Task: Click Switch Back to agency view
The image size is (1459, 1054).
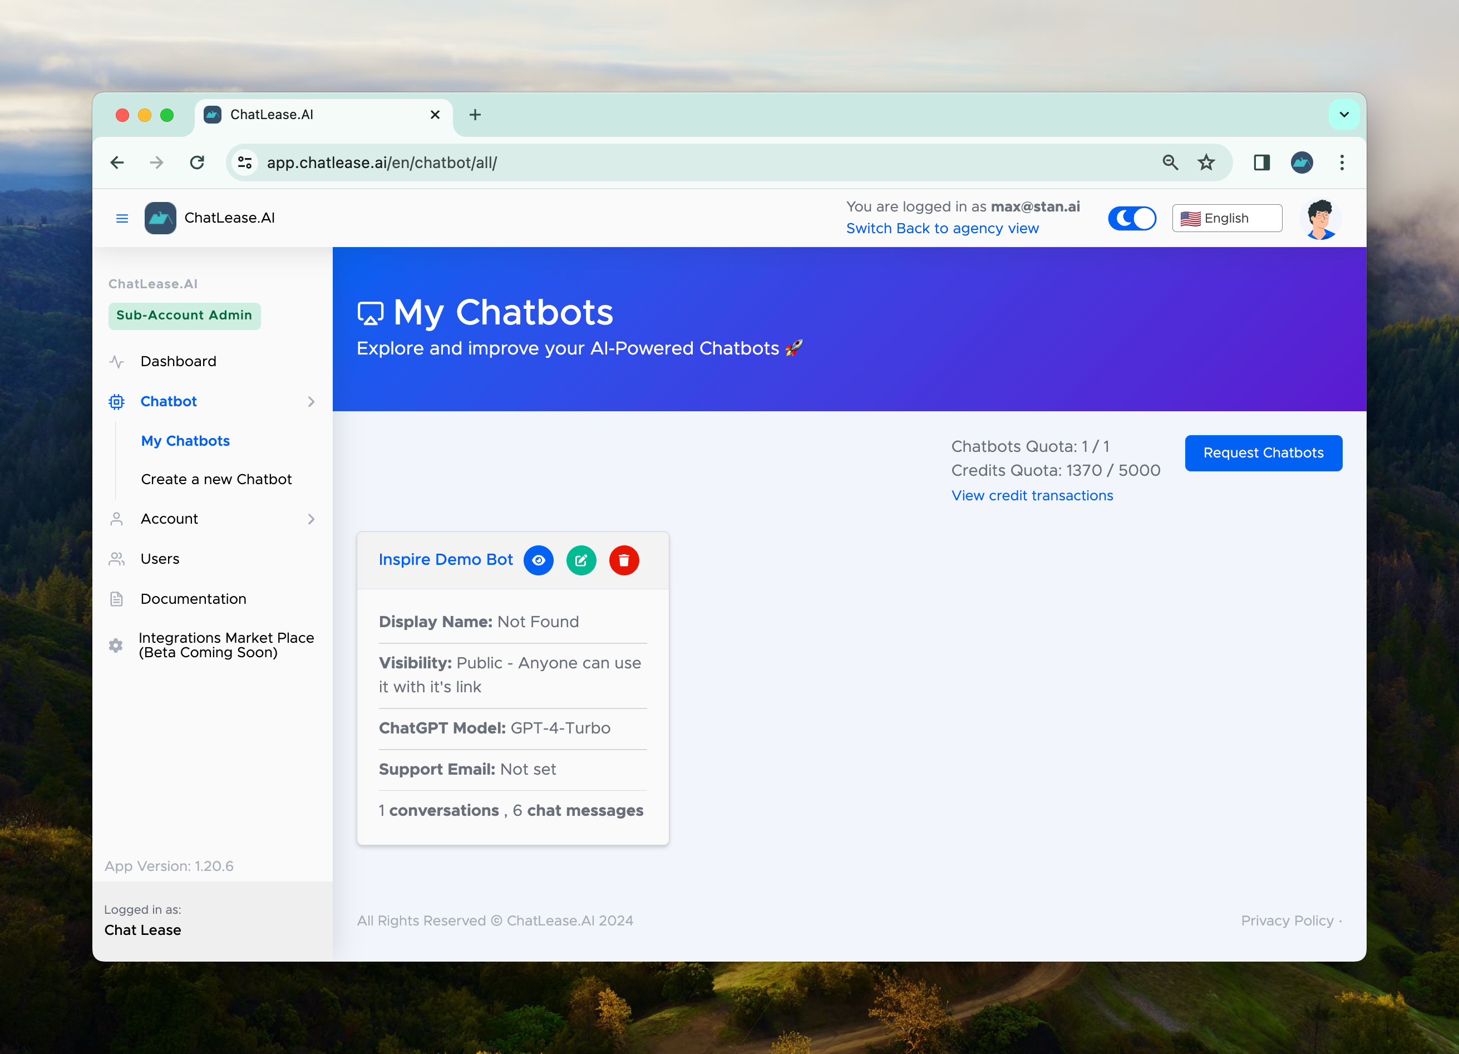Action: click(x=942, y=228)
